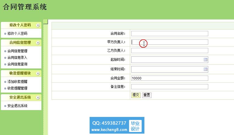Select the 乙方负责人 label text

[116, 51]
